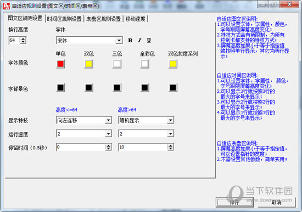
Task: Click 停留时间 field showing 0
Action: [81, 147]
